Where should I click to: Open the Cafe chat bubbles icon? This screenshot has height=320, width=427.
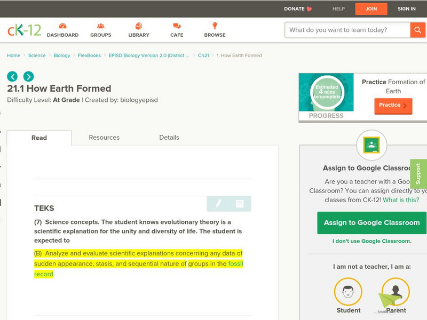point(177,26)
